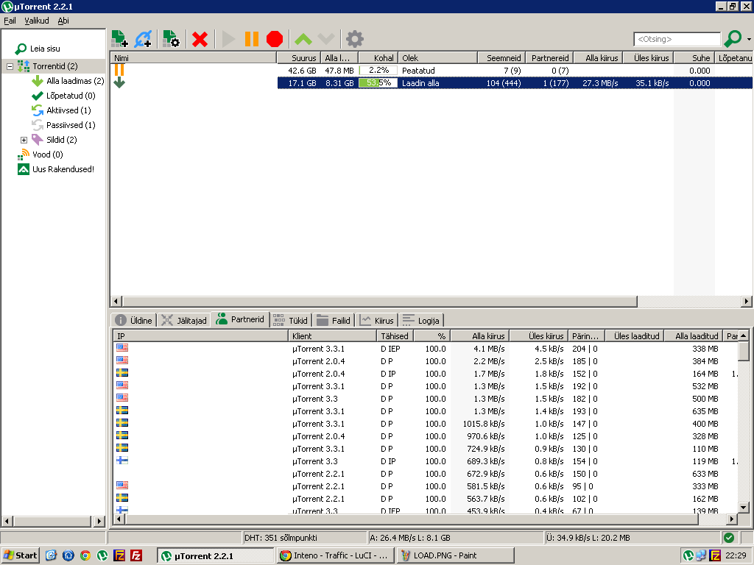This screenshot has width=754, height=565.
Task: Open Preferences via the gear icon
Action: click(x=355, y=39)
